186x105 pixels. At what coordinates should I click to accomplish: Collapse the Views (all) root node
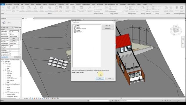coord(1,62)
